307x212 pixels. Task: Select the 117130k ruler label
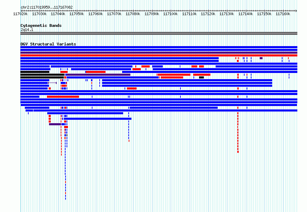227,14
